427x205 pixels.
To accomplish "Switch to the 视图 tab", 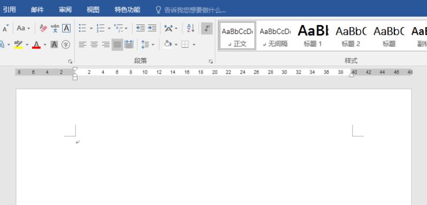I will [93, 10].
